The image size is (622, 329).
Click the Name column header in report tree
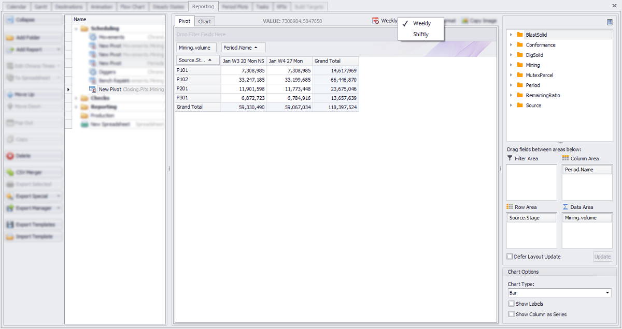119,19
